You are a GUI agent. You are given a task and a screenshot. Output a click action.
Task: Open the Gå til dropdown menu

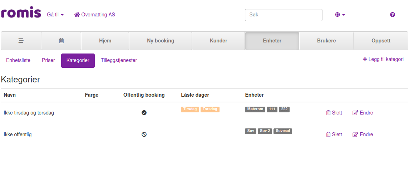click(55, 15)
